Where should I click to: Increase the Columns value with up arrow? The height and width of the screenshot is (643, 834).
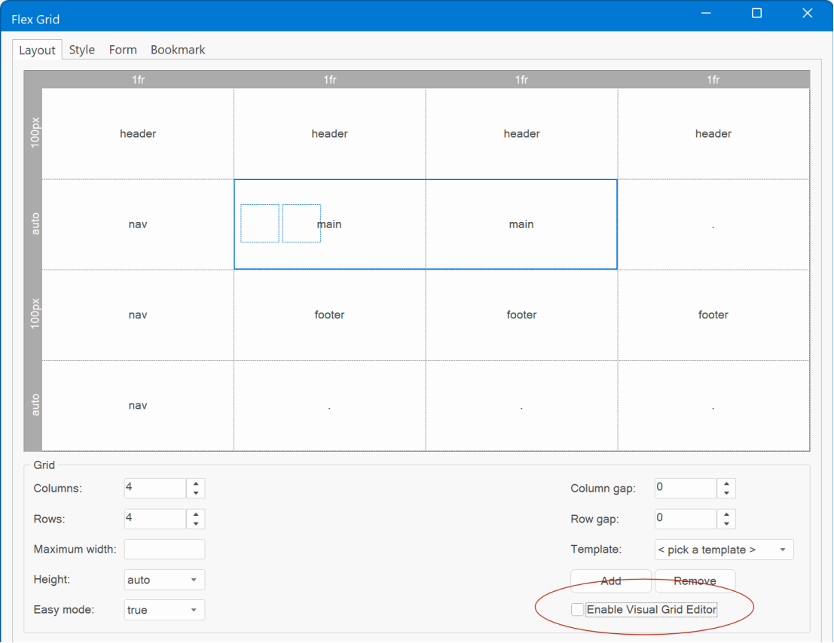[x=196, y=483]
